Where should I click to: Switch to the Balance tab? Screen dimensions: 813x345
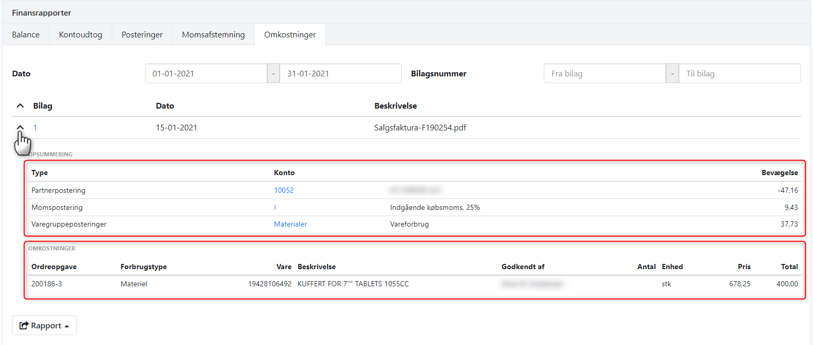coord(26,35)
